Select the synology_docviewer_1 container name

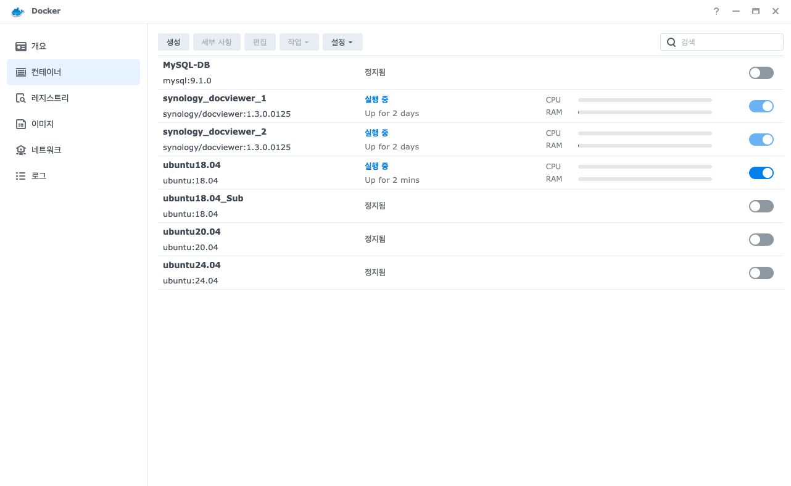pyautogui.click(x=215, y=98)
